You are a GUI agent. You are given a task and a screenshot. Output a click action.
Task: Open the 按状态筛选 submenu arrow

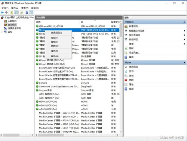pos(184,35)
